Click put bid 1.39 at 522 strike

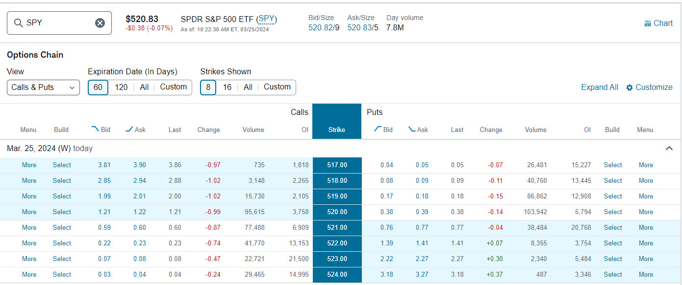[x=386, y=243]
